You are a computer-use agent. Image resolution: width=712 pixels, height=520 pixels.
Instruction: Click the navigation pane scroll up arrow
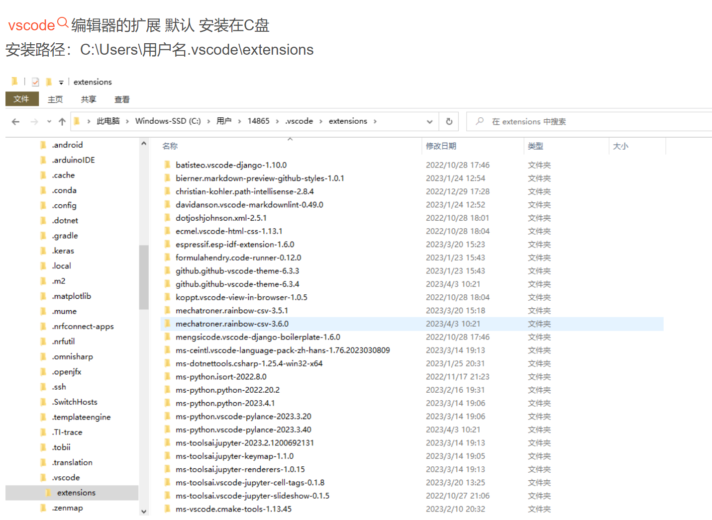tap(144, 144)
